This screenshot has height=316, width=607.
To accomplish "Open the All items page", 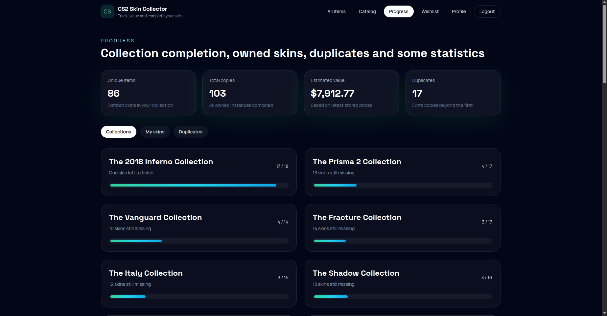I will point(336,11).
